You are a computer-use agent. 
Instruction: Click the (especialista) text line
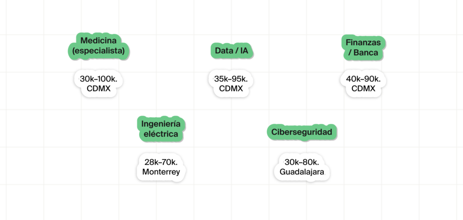pyautogui.click(x=99, y=51)
